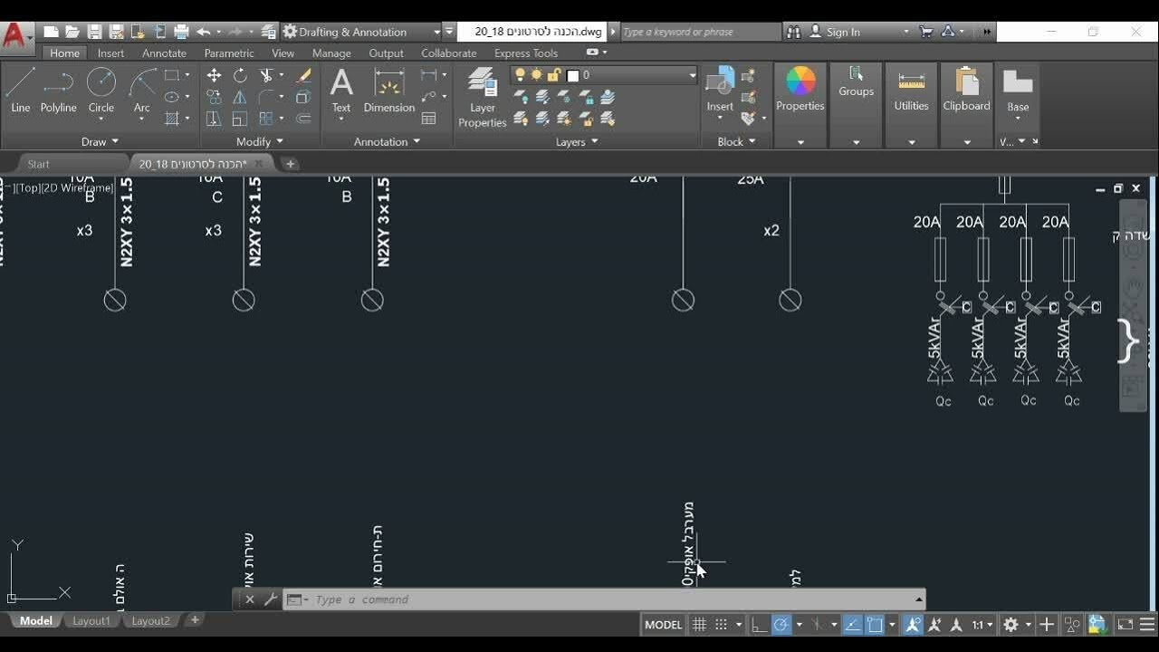This screenshot has width=1159, height=652.
Task: Switch to the Layout1 tab
Action: pos(91,621)
